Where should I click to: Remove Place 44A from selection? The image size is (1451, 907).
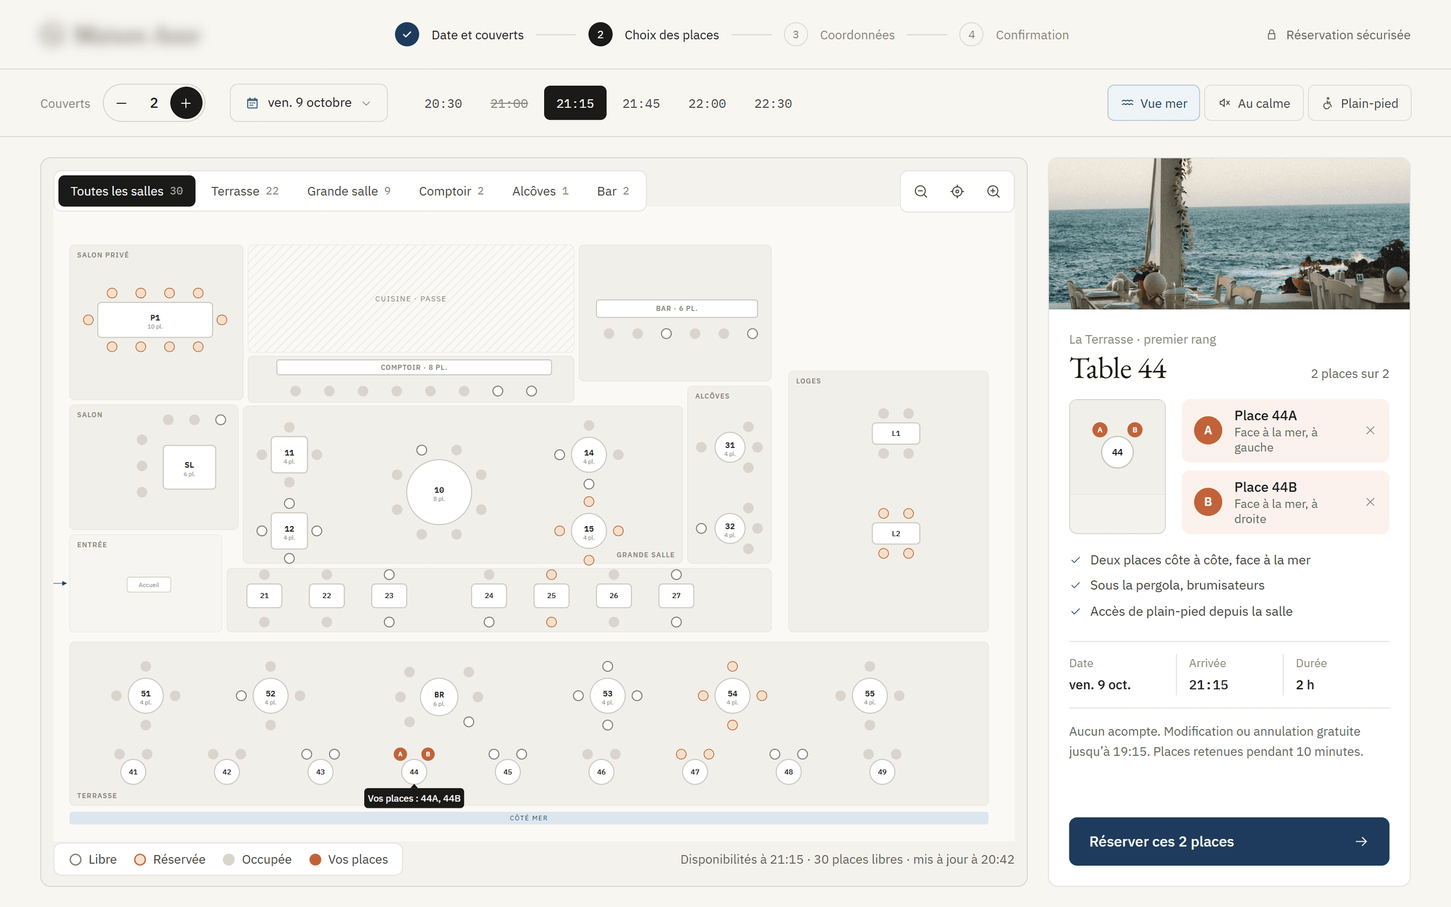[1370, 430]
